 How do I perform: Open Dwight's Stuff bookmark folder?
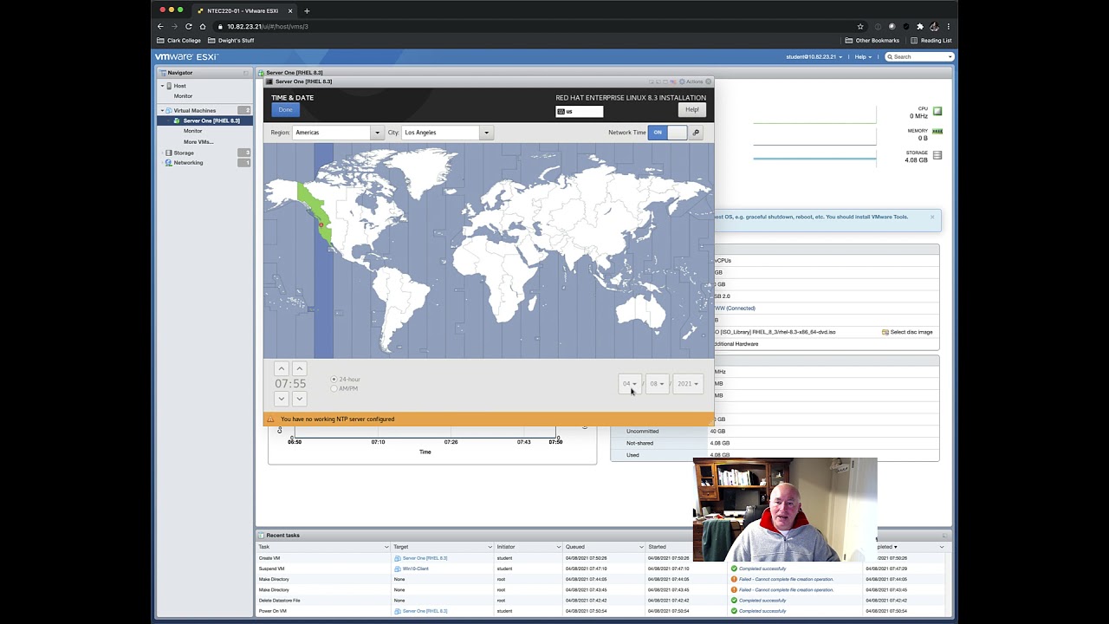[230, 41]
